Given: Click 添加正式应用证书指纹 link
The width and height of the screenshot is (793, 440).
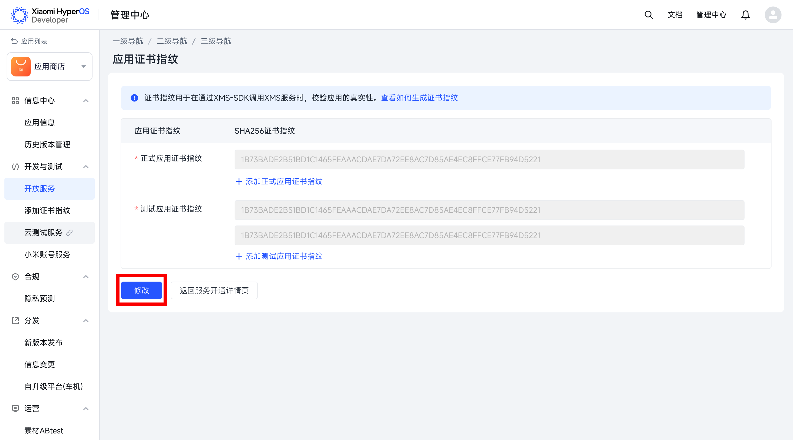Looking at the screenshot, I should pyautogui.click(x=279, y=182).
